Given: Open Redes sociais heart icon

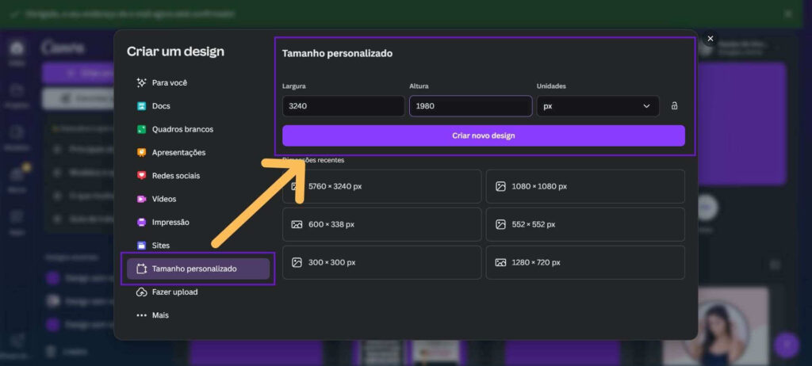Looking at the screenshot, I should point(141,176).
